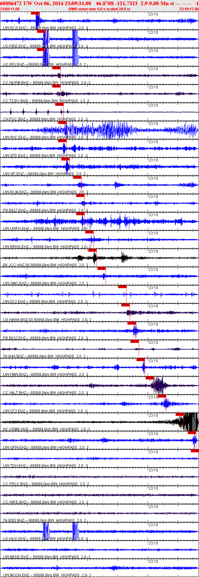Screen dimensions: 199x577
Task: Click the red pick marker on CC.NORM trace
Action: click(56, 68)
